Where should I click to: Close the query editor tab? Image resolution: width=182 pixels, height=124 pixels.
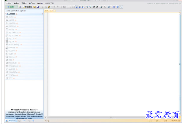(x=52, y=11)
